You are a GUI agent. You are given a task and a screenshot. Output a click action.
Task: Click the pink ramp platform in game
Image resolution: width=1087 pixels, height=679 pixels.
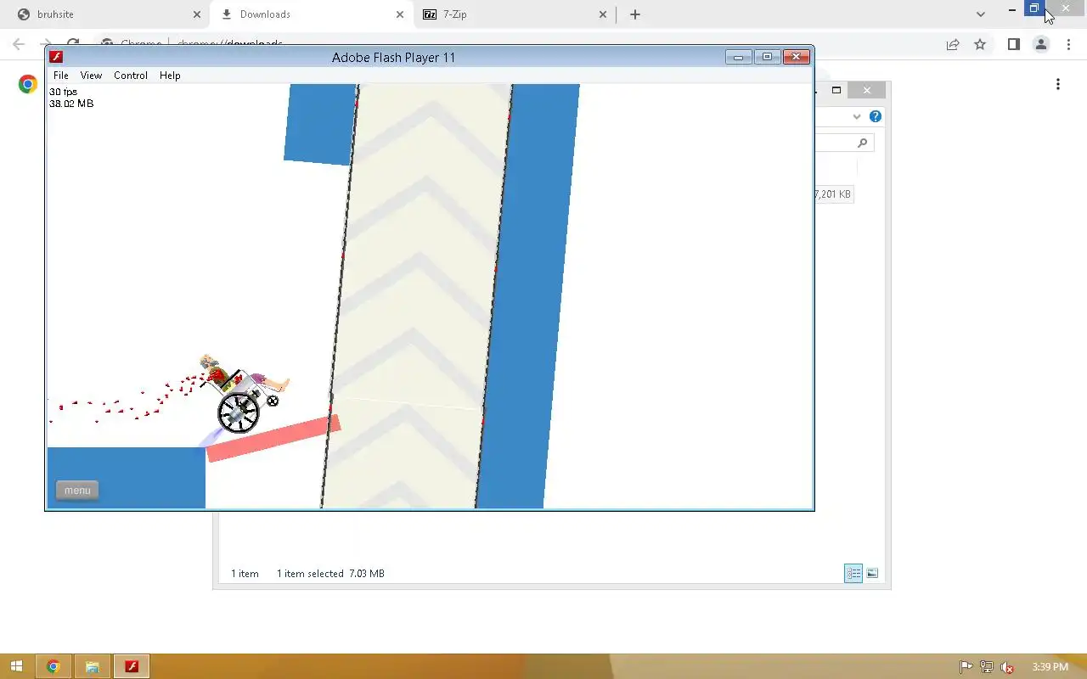point(273,438)
